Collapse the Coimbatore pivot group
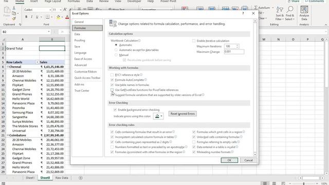This screenshot has height=185, width=329. (8, 135)
